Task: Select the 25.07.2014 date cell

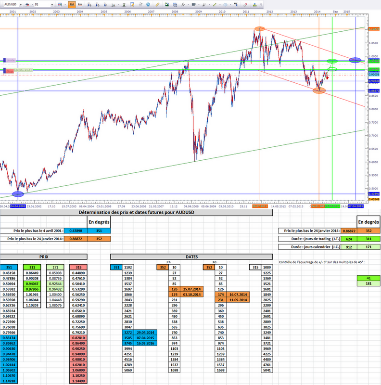Action: [x=192, y=289]
